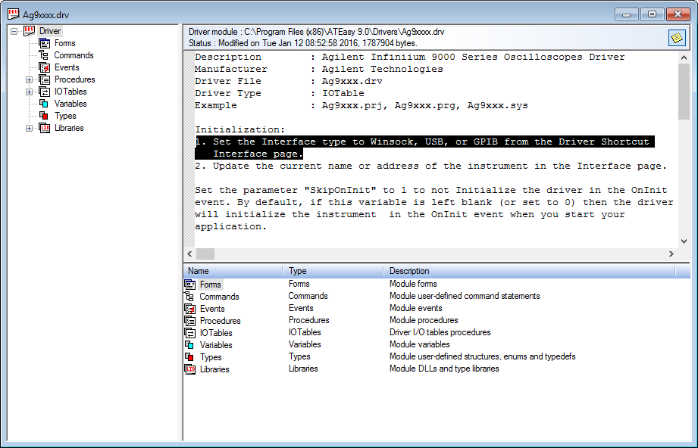Click the yellow note icon in header
Screen dimensions: 698x448
click(x=677, y=38)
